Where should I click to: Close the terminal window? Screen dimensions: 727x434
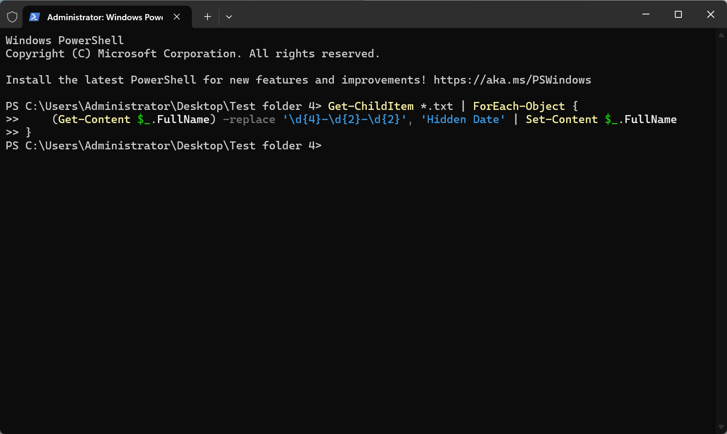[x=711, y=15]
